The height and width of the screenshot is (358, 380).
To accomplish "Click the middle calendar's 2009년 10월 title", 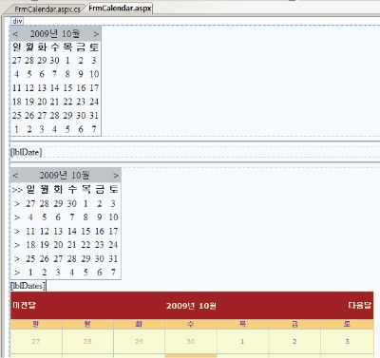I will (x=65, y=175).
